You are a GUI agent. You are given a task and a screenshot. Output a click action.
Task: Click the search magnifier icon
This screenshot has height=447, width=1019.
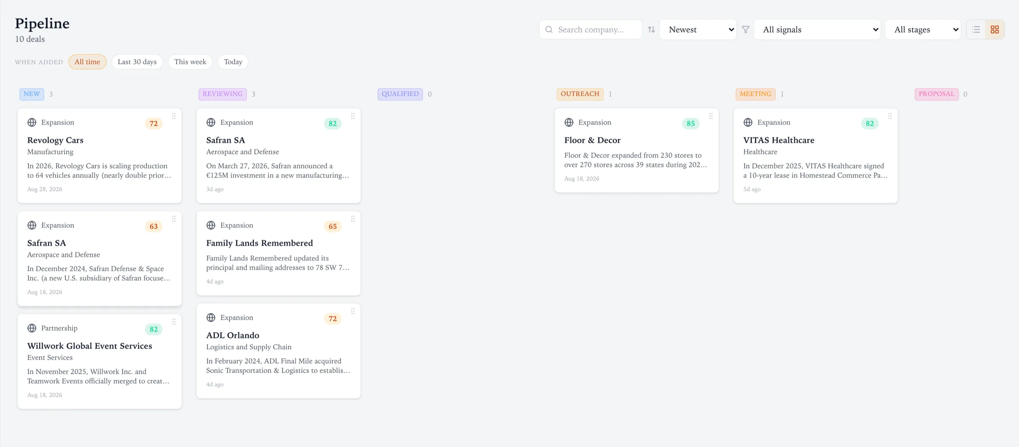549,30
